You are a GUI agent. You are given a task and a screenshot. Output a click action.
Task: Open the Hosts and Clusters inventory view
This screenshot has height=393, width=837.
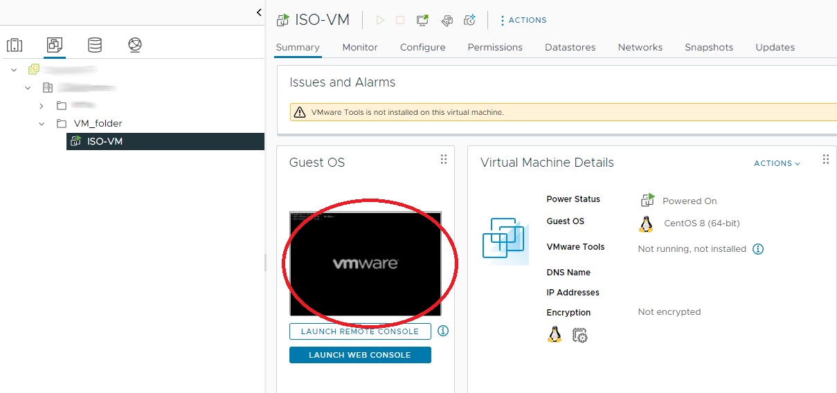tap(15, 46)
